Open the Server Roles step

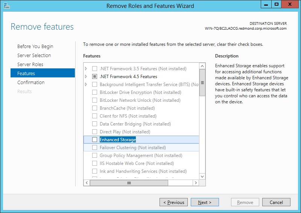[x=30, y=64]
